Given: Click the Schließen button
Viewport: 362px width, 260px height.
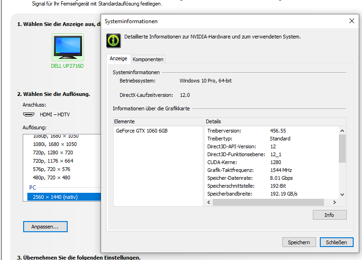Looking at the screenshot, I should click(x=337, y=242).
